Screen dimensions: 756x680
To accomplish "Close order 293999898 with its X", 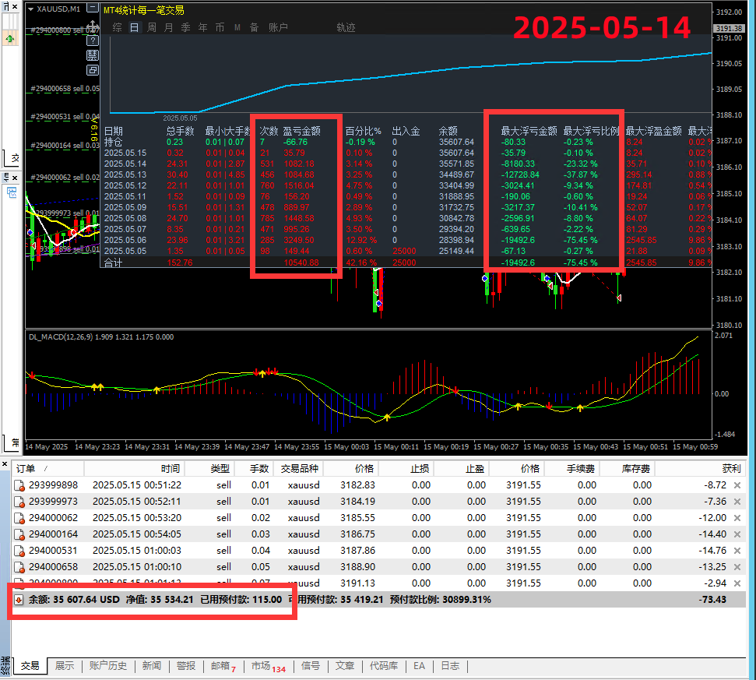I will [737, 485].
